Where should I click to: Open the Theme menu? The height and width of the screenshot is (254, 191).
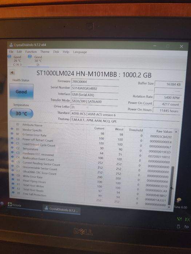pyautogui.click(x=45, y=52)
